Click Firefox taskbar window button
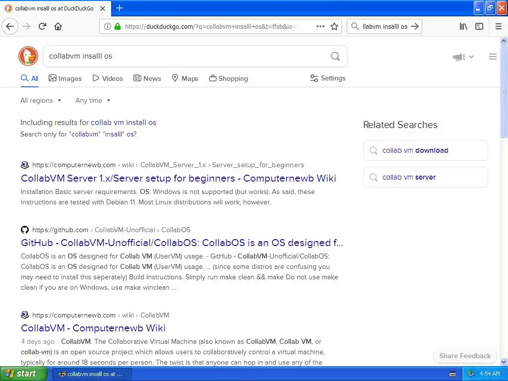The height and width of the screenshot is (381, 508). (92, 374)
